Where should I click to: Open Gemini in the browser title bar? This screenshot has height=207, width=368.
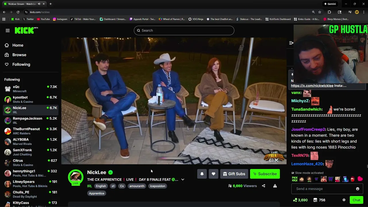(x=330, y=4)
